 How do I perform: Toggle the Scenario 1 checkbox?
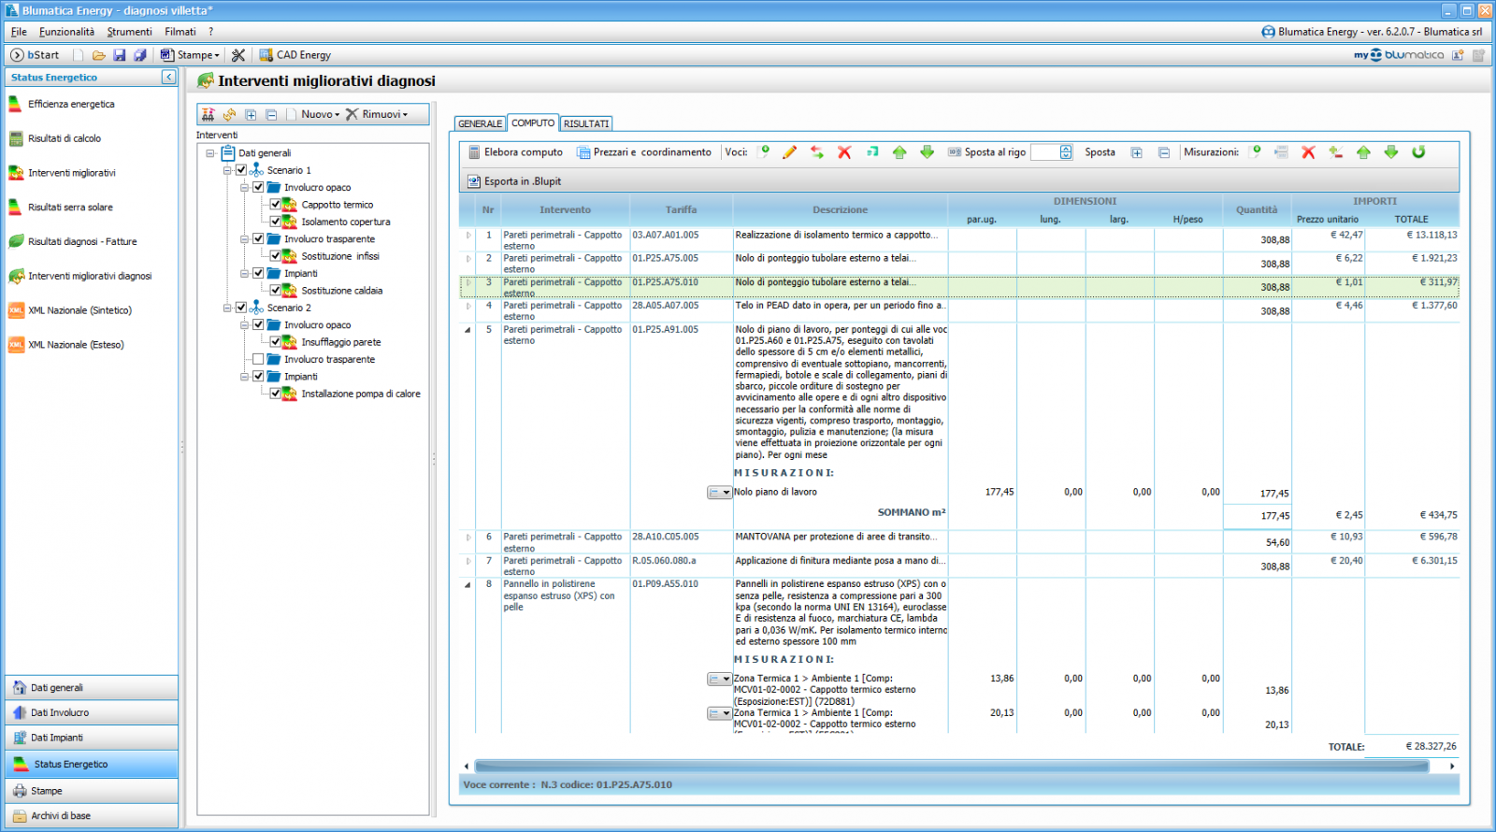coord(241,170)
